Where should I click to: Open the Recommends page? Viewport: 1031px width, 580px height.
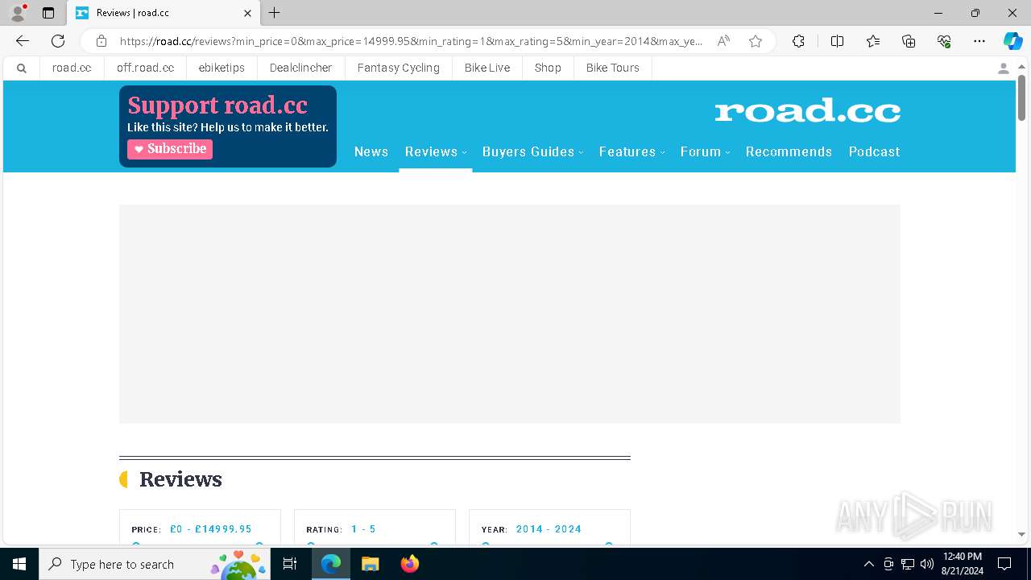coord(789,151)
